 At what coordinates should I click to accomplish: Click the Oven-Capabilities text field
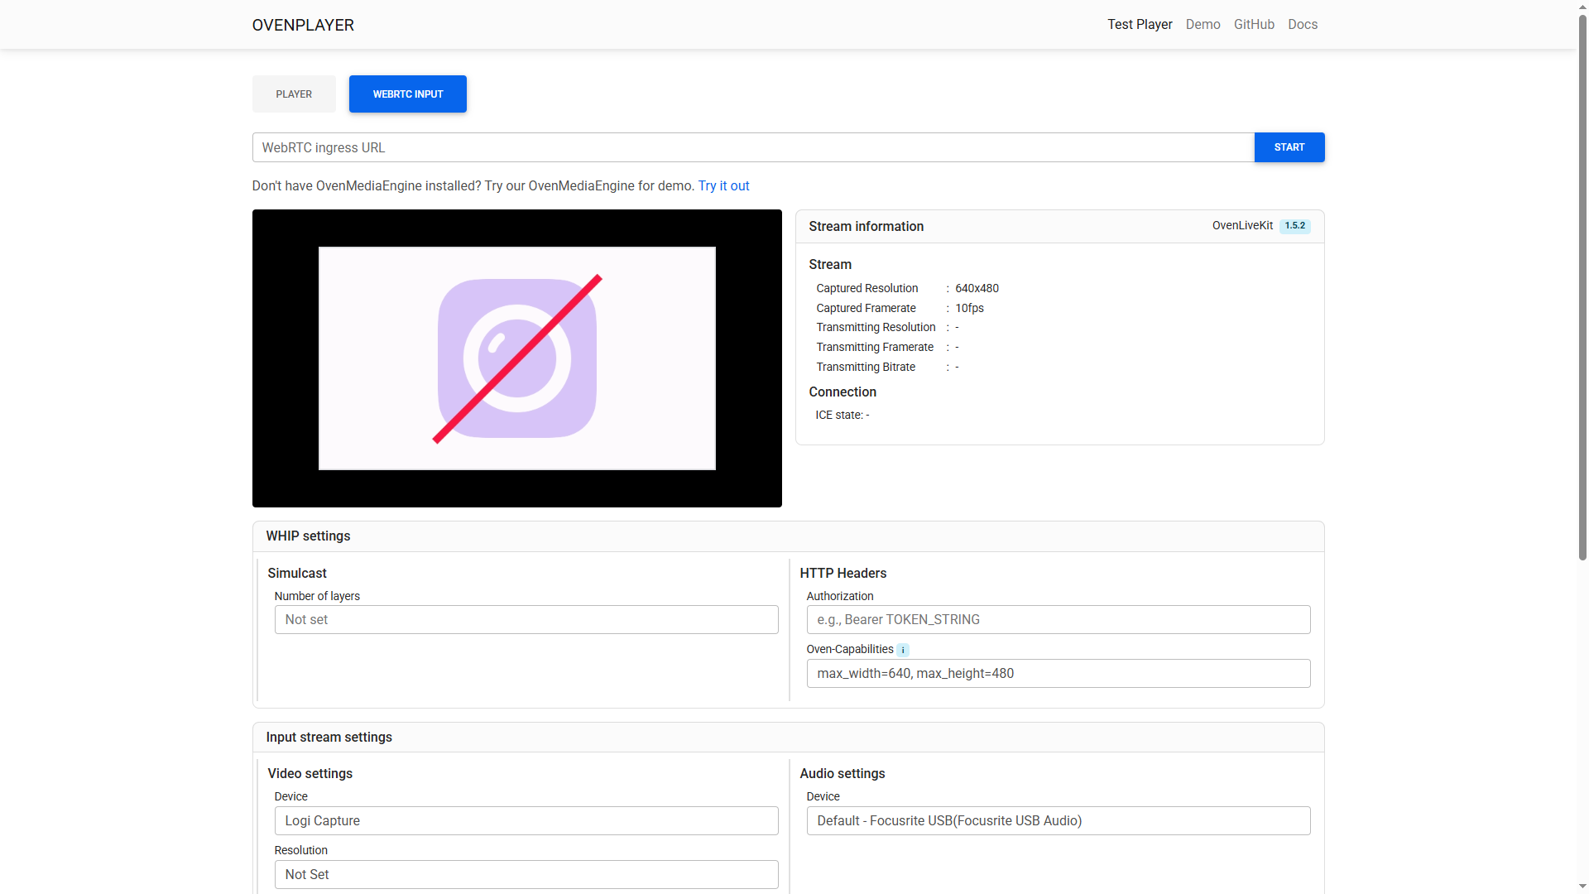[x=1058, y=674]
